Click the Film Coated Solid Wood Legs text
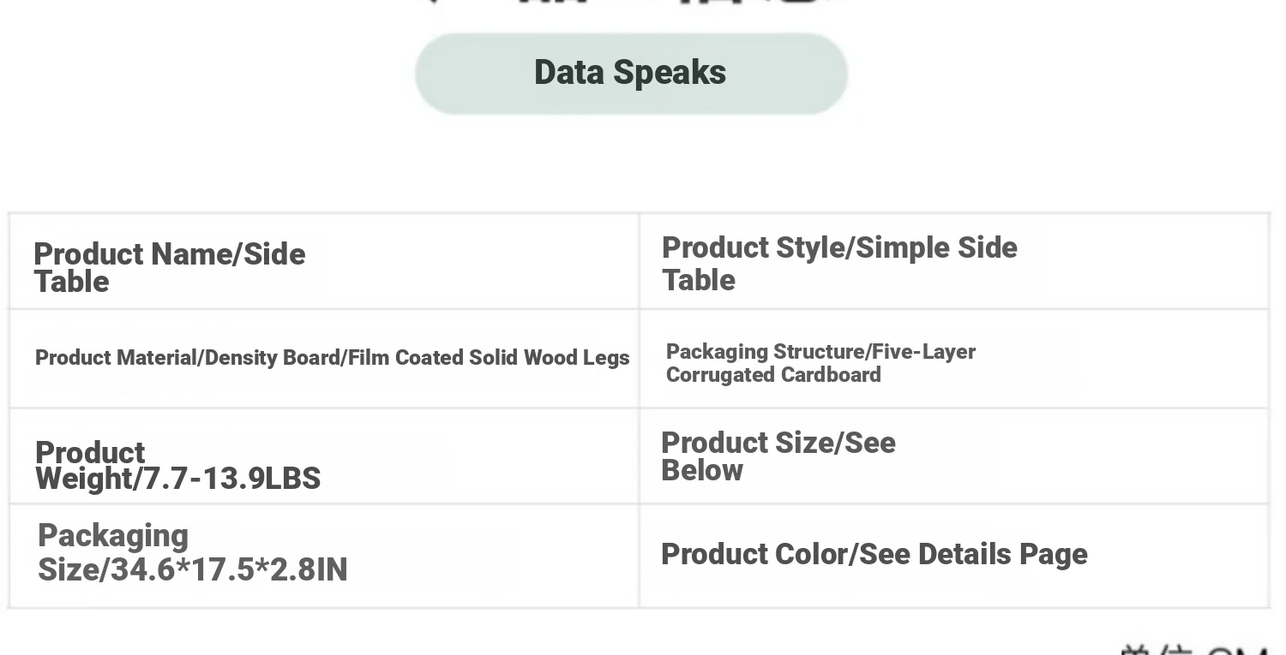Screen dimensions: 1286x655 pyautogui.click(x=489, y=358)
